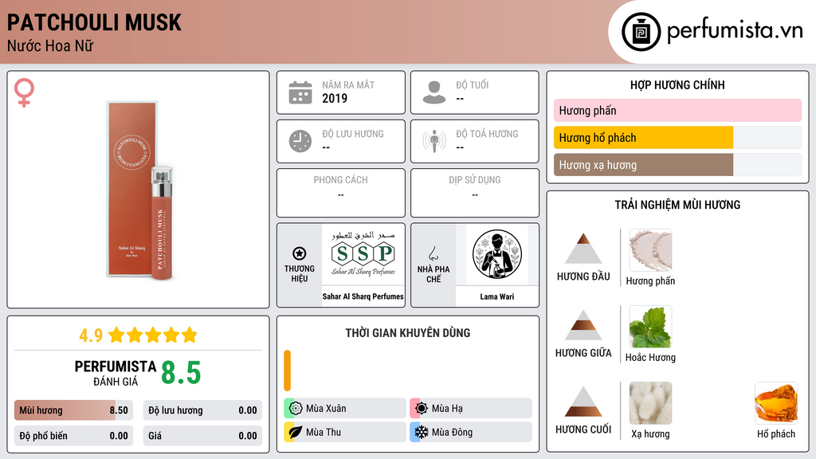Select the Hổ phách amber note image

(776, 403)
